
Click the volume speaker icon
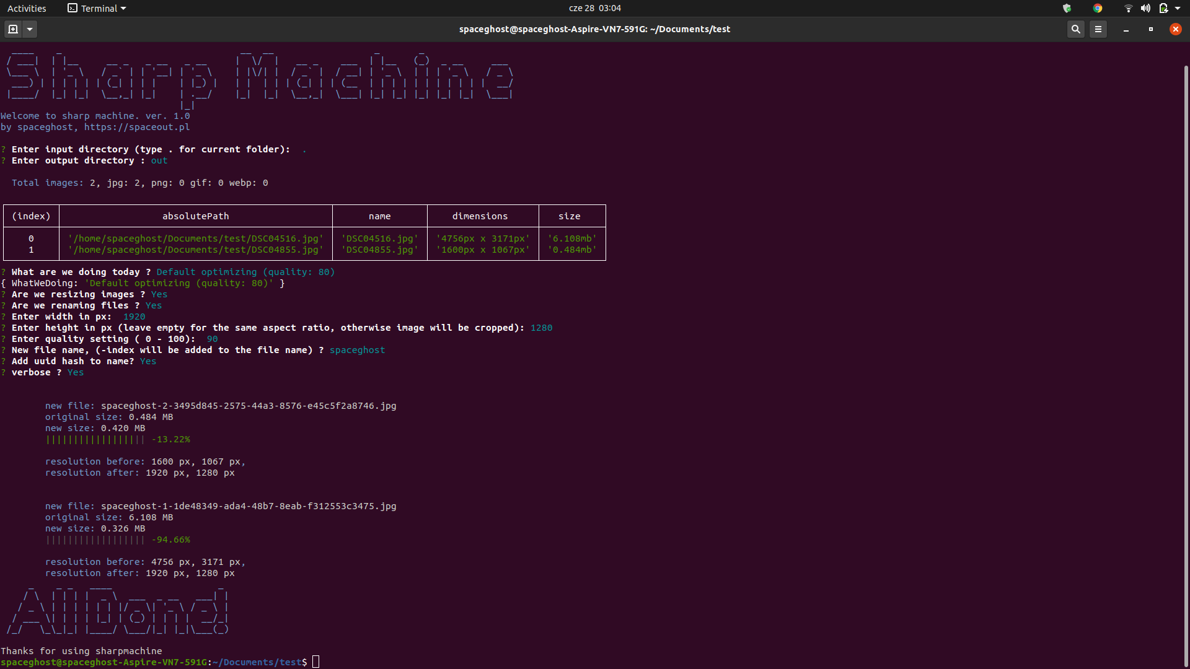coord(1145,8)
